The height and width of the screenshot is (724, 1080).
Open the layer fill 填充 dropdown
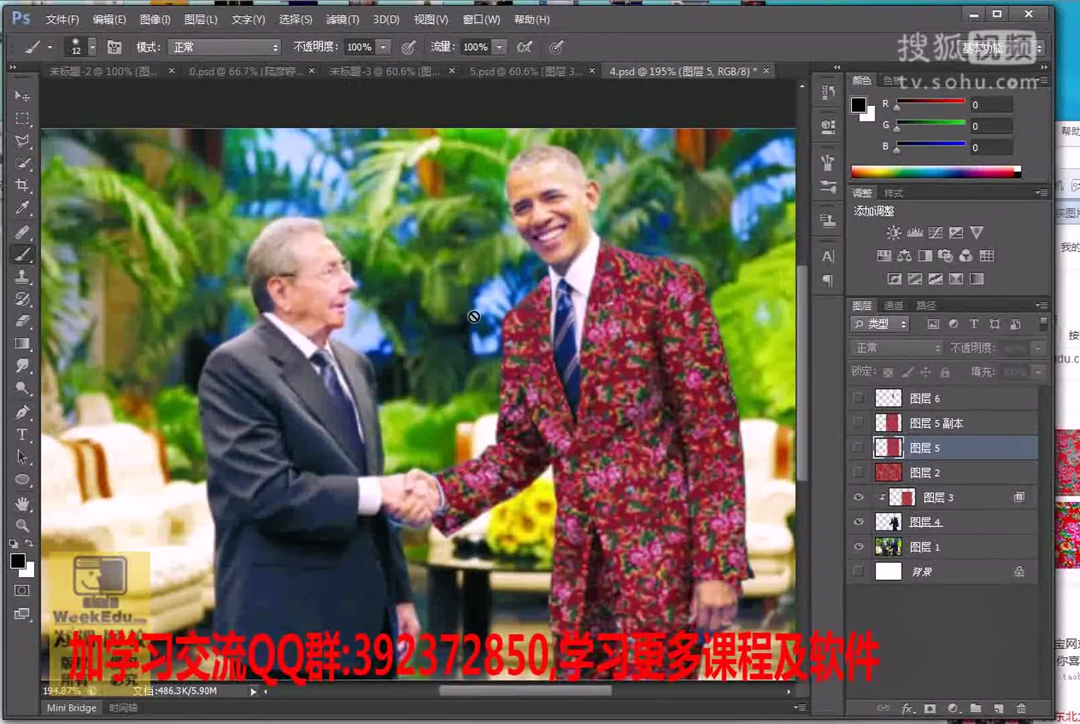1038,372
